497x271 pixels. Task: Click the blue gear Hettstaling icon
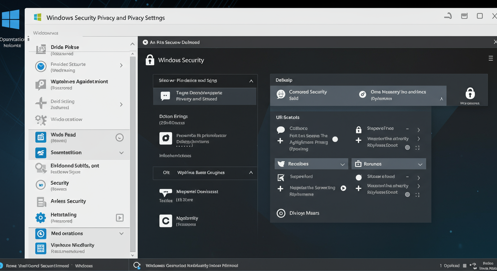(41, 217)
